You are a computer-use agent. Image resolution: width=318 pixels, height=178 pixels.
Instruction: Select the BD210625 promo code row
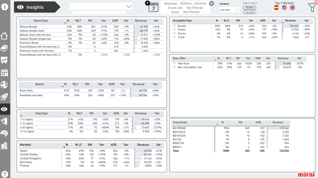[x=231, y=132]
